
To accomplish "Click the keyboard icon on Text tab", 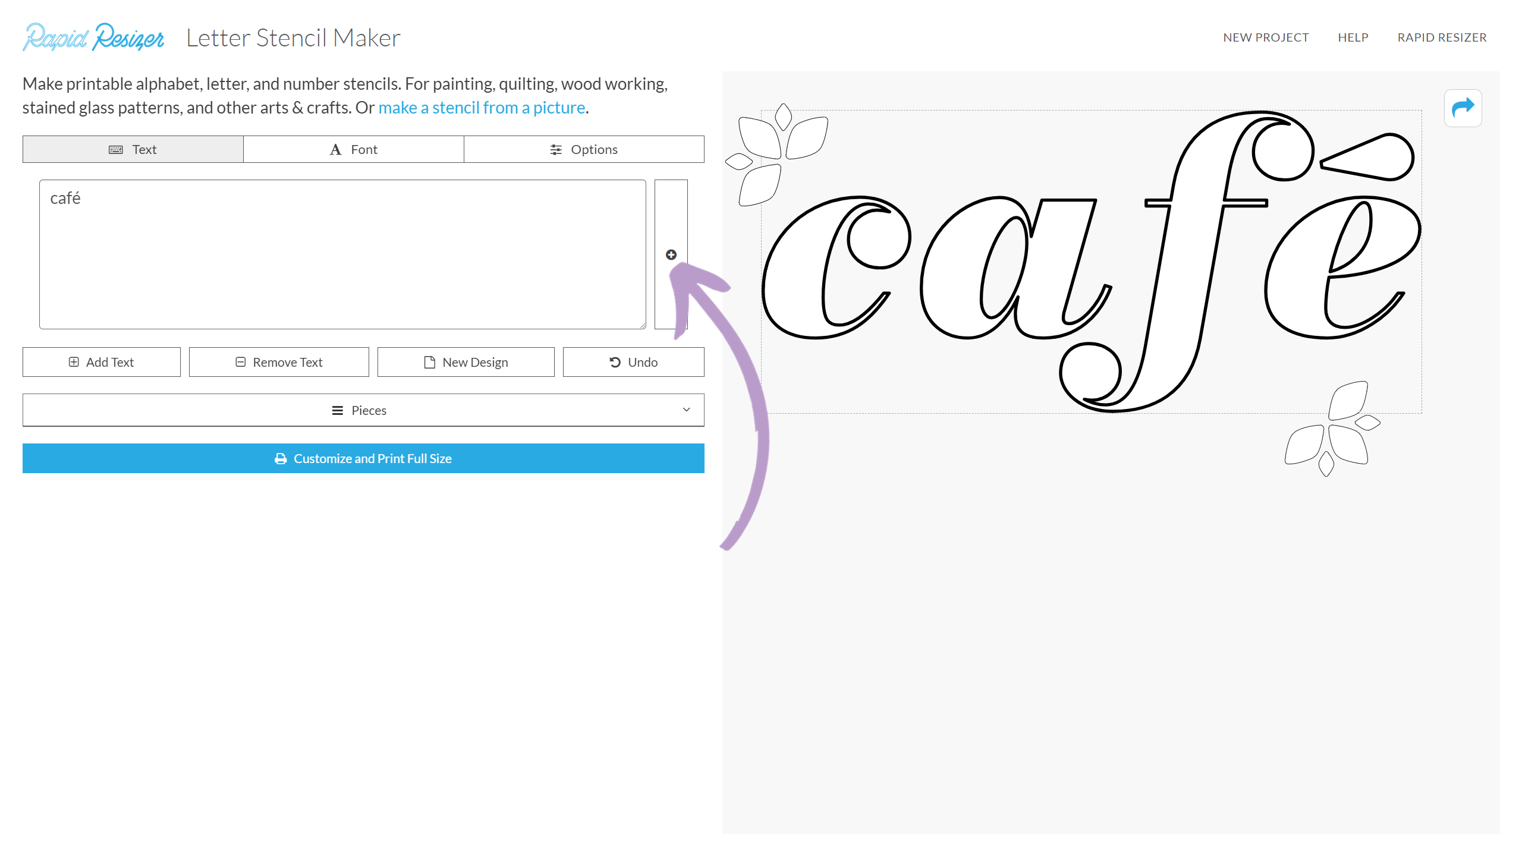I will [115, 150].
